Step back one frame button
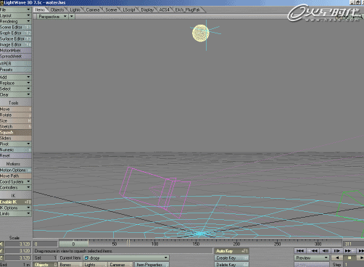Viewport: 364px width, 267px height. coord(325,251)
